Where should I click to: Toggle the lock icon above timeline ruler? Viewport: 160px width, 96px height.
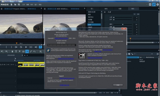coord(15,59)
